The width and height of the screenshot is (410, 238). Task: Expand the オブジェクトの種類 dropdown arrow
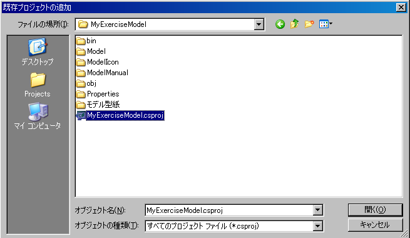[x=318, y=226]
